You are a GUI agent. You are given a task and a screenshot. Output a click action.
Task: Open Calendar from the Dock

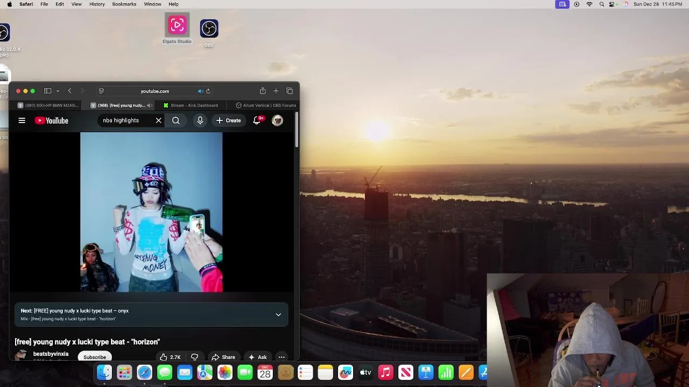265,372
